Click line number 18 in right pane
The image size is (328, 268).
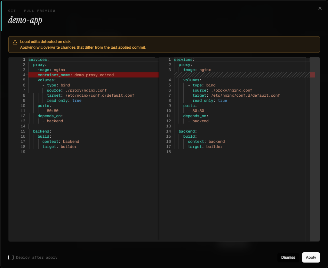tap(169, 152)
